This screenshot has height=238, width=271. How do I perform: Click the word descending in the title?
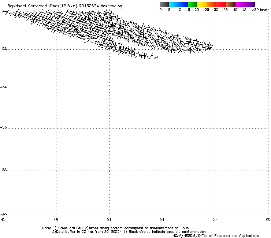[x=111, y=6]
